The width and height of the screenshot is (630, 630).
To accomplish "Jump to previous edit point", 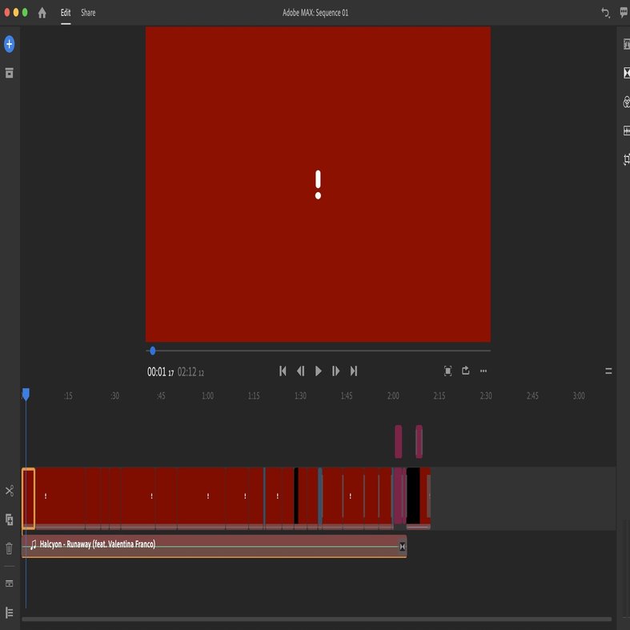I will 283,371.
